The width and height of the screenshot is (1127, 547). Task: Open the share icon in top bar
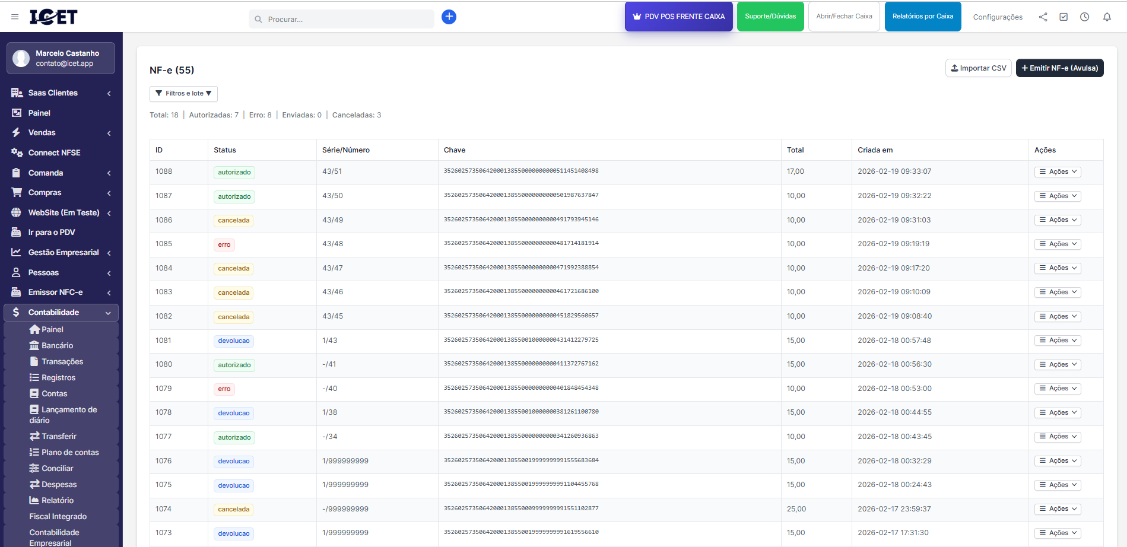coord(1043,17)
